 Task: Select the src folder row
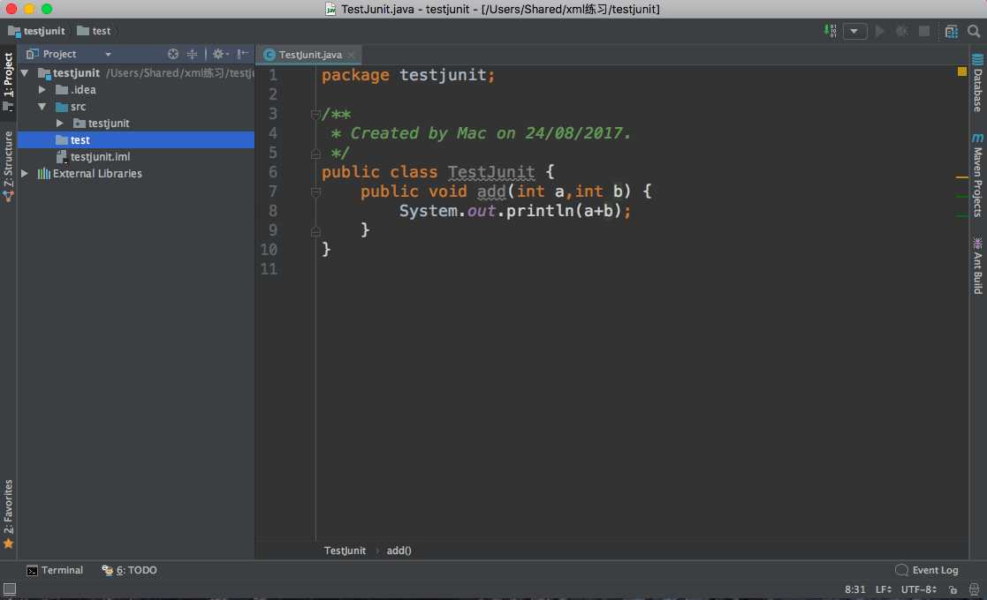click(x=136, y=107)
